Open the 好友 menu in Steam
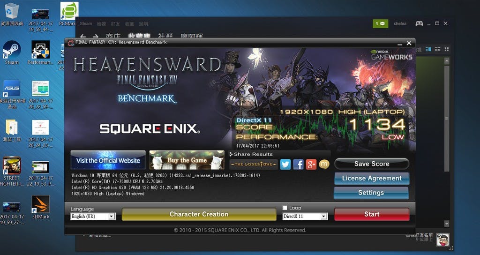Viewport: 480px width, 255px height. 115,23
